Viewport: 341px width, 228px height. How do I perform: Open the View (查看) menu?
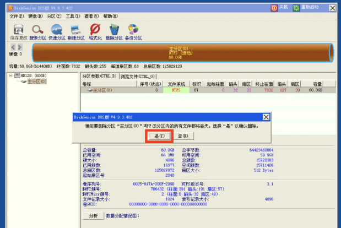tap(91, 17)
